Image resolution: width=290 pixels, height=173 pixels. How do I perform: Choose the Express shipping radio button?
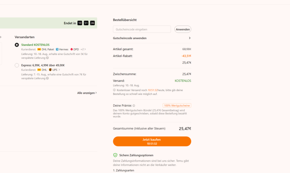tap(17, 65)
